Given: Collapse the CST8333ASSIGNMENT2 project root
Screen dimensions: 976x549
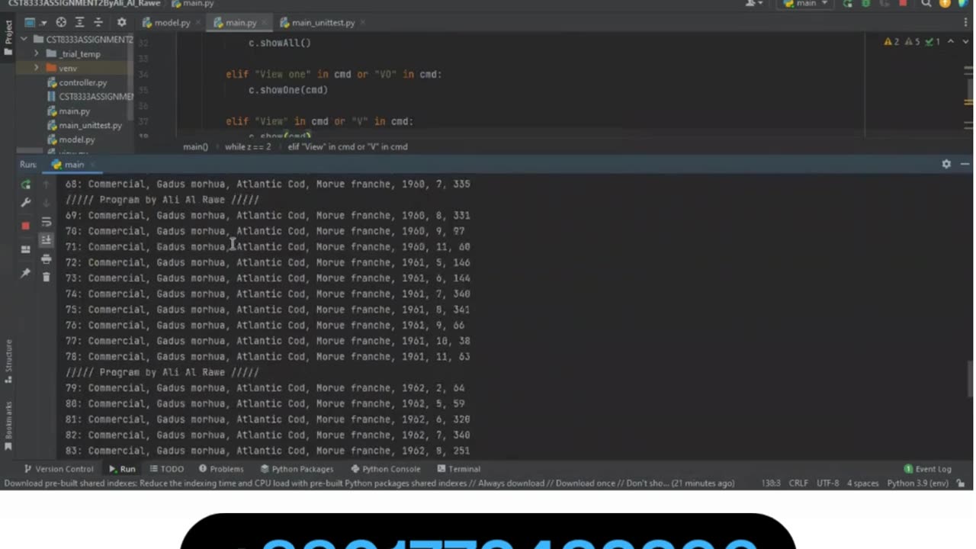Looking at the screenshot, I should click(x=24, y=40).
